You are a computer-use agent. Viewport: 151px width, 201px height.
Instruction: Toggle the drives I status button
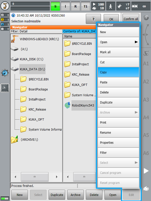(65, 6)
